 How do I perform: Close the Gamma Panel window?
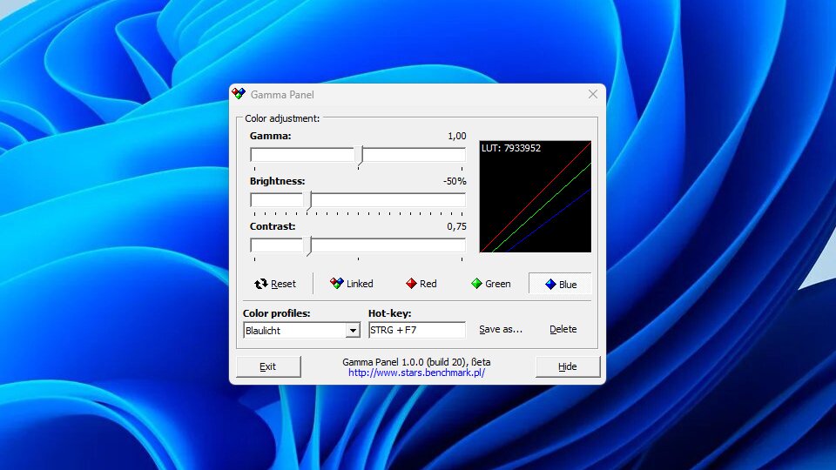click(592, 94)
